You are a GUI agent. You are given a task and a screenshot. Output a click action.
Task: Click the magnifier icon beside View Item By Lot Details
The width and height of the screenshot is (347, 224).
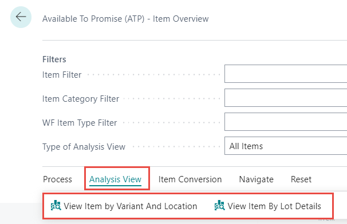pyautogui.click(x=219, y=206)
